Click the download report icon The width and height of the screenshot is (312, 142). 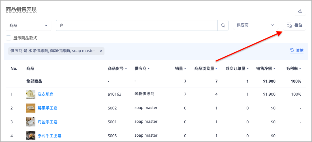[x=300, y=11]
